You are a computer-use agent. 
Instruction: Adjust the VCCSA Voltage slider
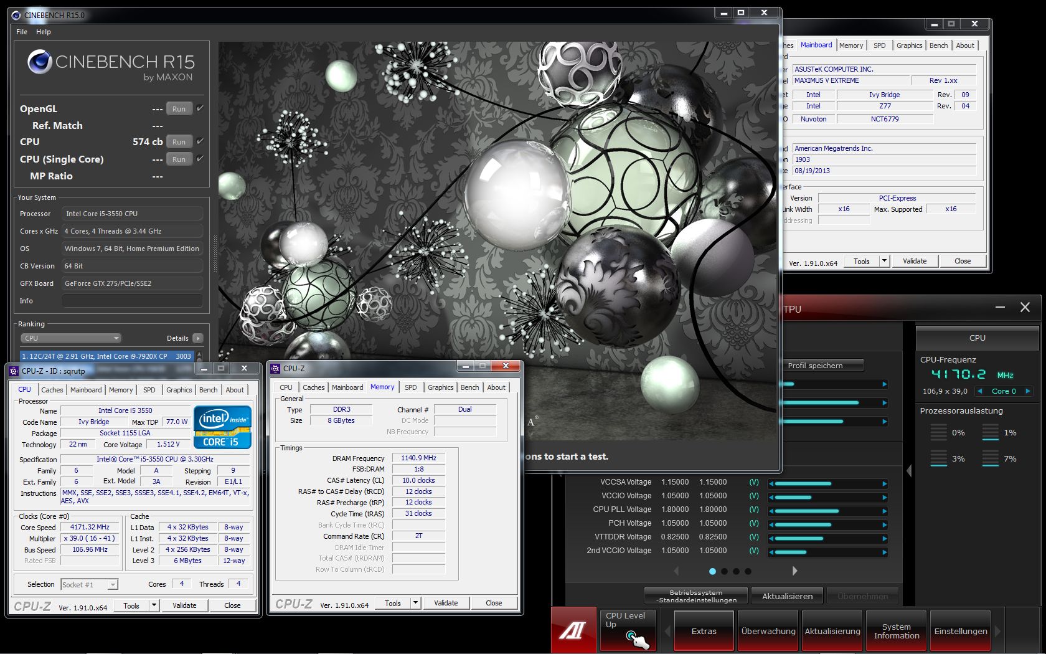click(827, 483)
